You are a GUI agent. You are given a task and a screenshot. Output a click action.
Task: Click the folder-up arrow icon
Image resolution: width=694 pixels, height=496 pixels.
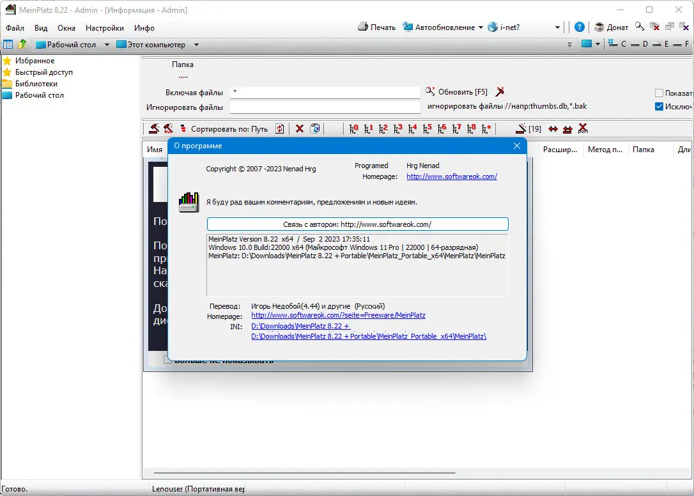tap(22, 44)
